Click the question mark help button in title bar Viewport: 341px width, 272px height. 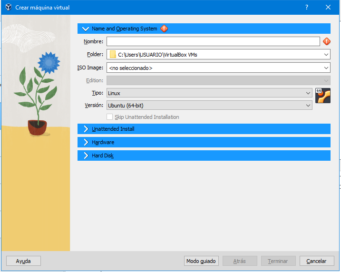pyautogui.click(x=307, y=8)
